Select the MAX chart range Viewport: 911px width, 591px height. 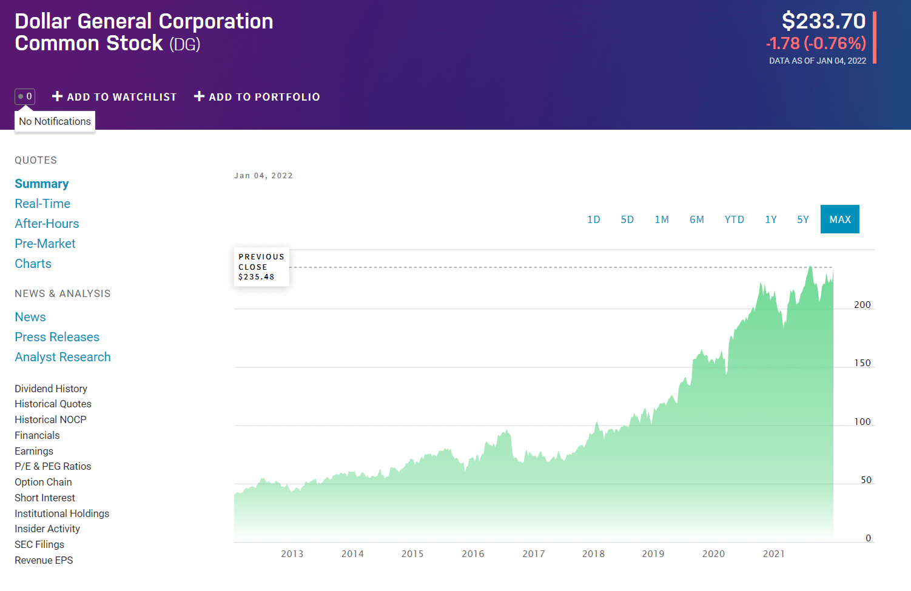click(x=840, y=219)
